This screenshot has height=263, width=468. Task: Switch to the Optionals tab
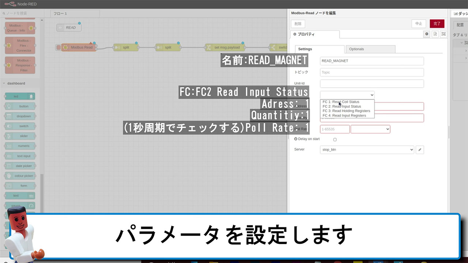click(x=370, y=49)
